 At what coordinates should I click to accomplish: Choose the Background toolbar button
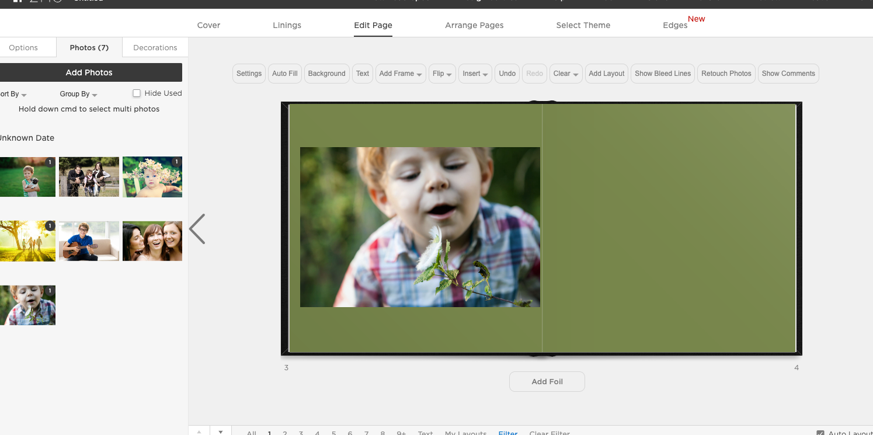[x=327, y=74]
